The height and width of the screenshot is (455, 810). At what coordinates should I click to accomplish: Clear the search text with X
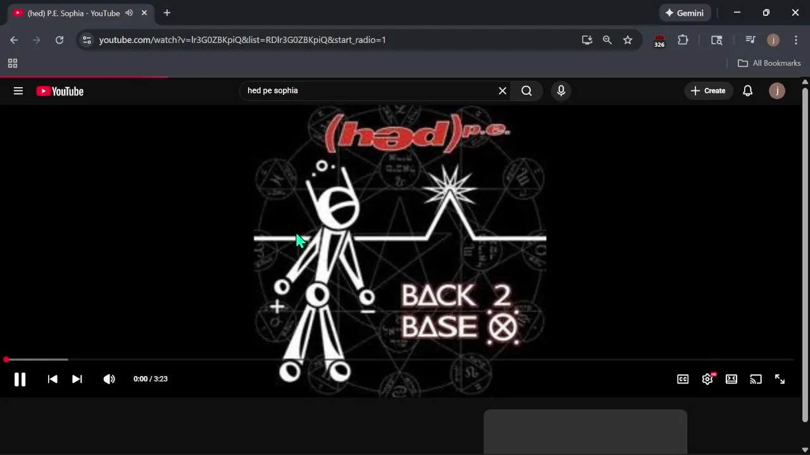click(502, 91)
